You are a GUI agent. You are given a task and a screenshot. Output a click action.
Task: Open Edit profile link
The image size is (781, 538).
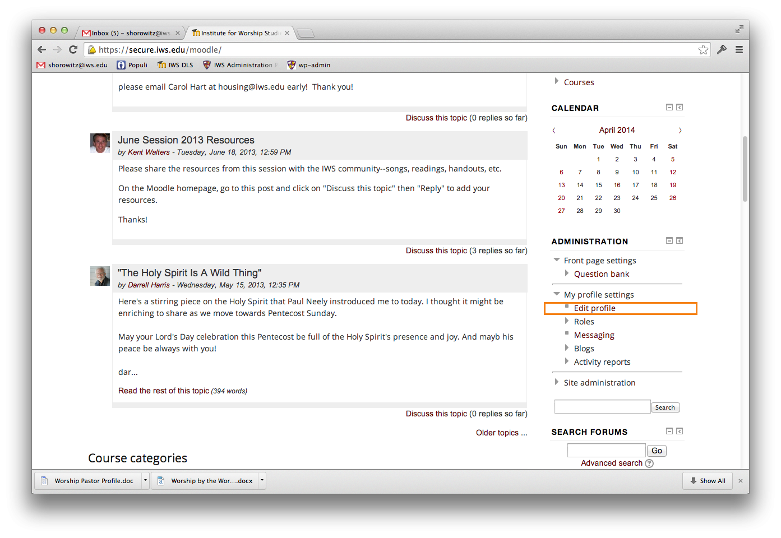[594, 308]
